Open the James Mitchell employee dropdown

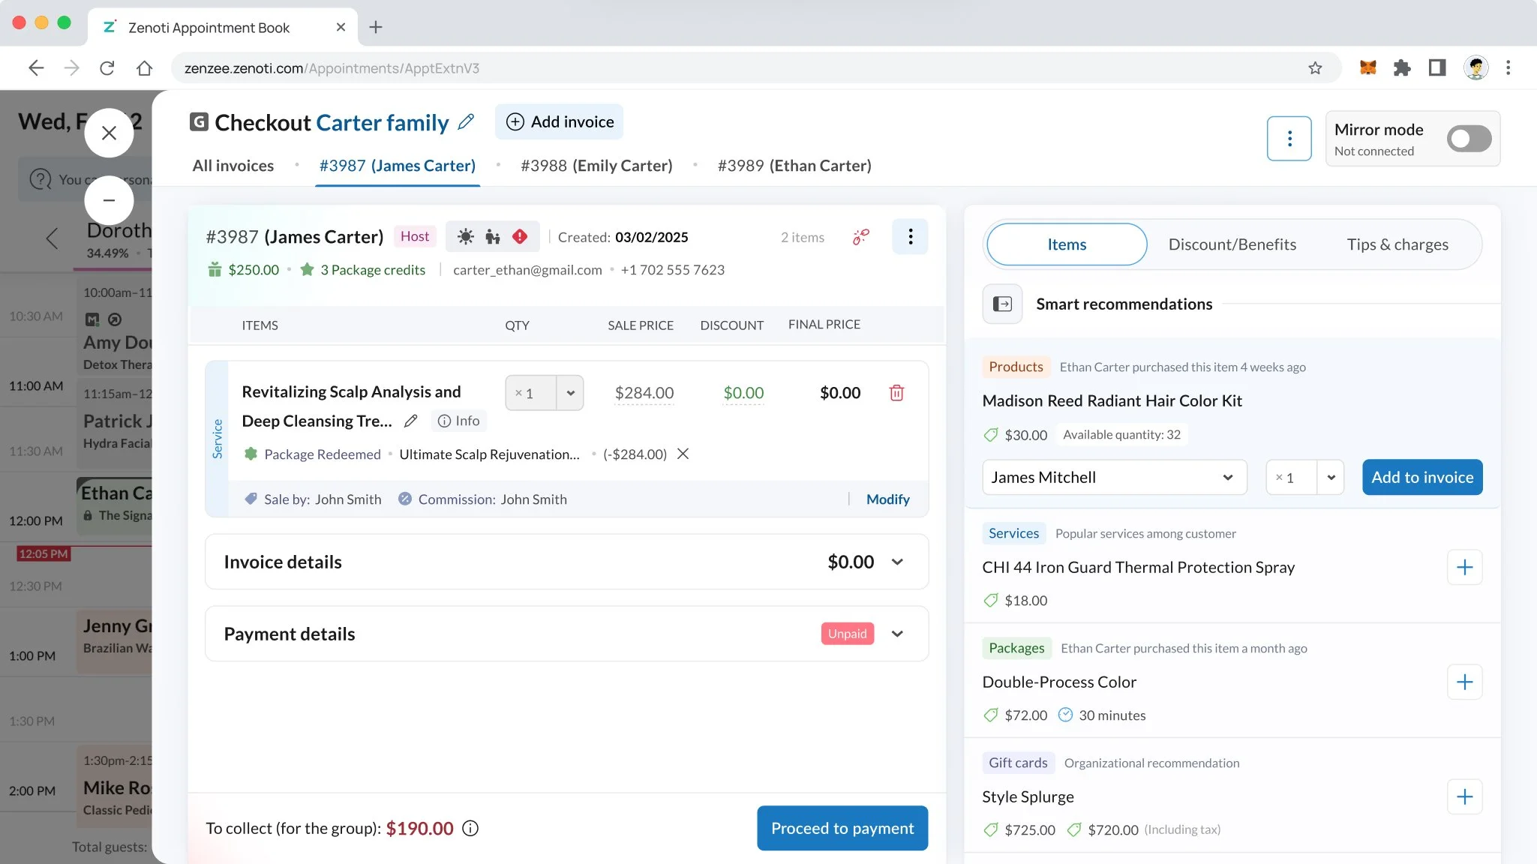[x=1114, y=477]
